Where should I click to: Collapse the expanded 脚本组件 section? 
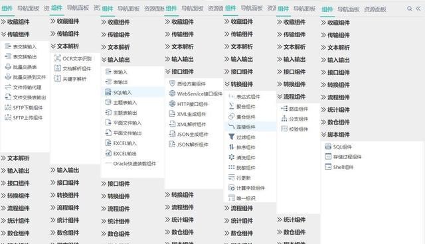pos(335,135)
